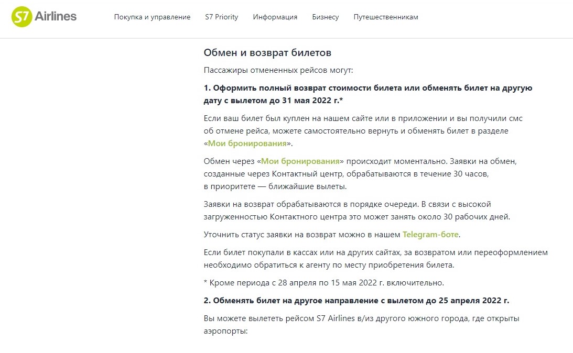Click the line "Пассажиры отмененных рейсов могут:"
573x353 pixels.
[278, 70]
